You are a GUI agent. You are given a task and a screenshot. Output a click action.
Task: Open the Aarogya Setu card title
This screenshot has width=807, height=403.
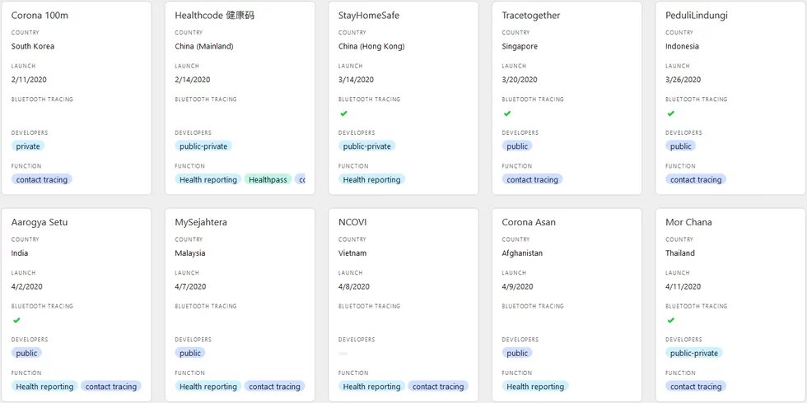(x=40, y=222)
